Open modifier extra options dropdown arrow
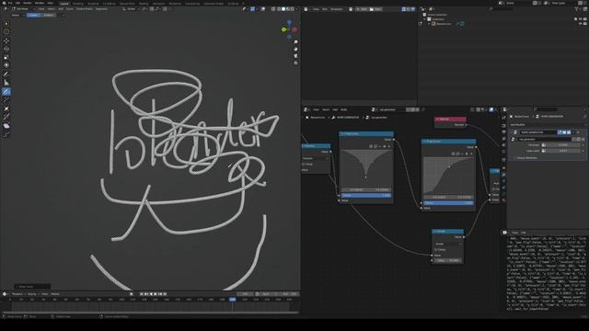 click(x=573, y=132)
